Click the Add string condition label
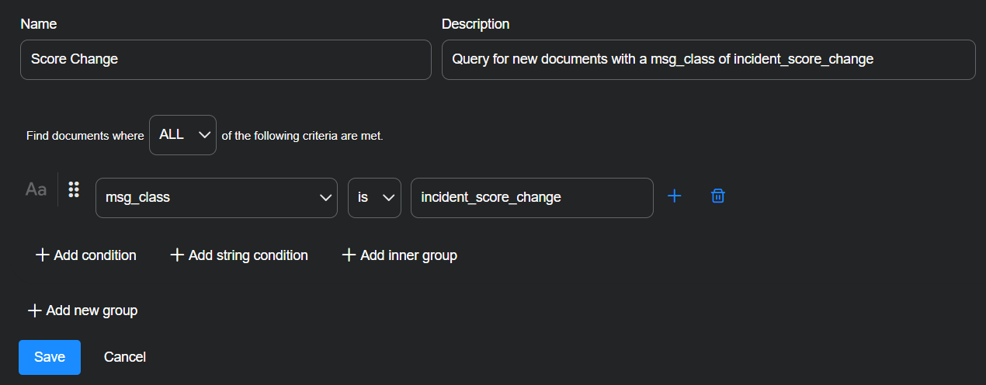986x385 pixels. point(248,255)
